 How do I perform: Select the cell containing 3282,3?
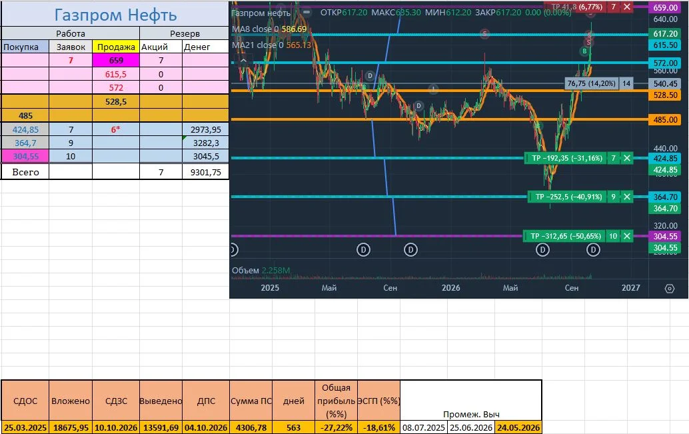click(206, 143)
